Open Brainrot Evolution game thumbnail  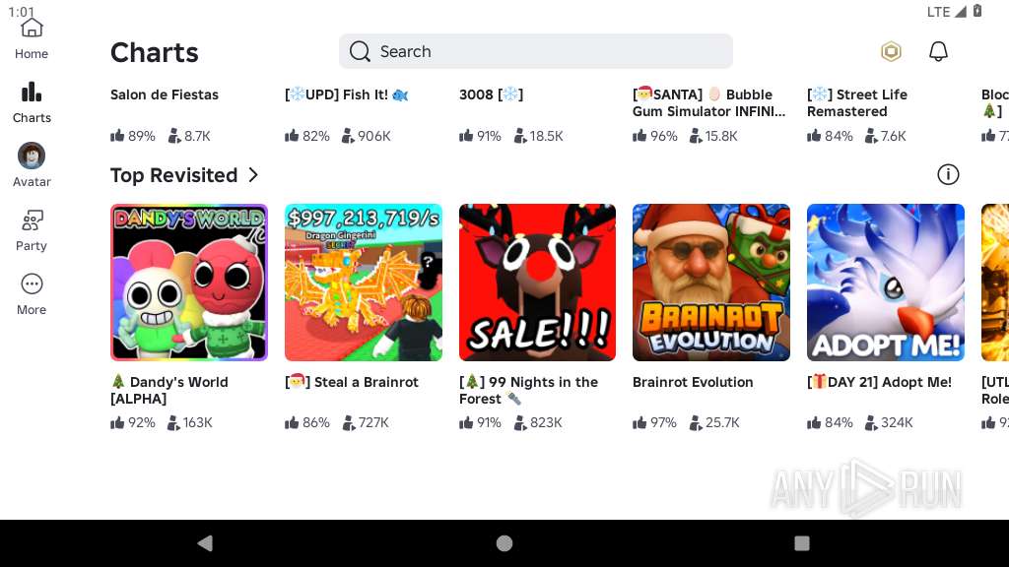(711, 283)
